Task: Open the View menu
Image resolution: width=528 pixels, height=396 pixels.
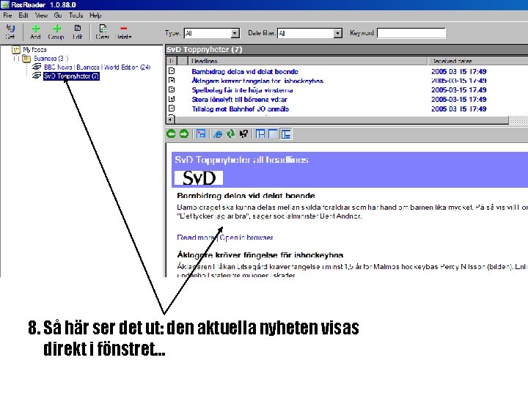Action: pos(41,15)
